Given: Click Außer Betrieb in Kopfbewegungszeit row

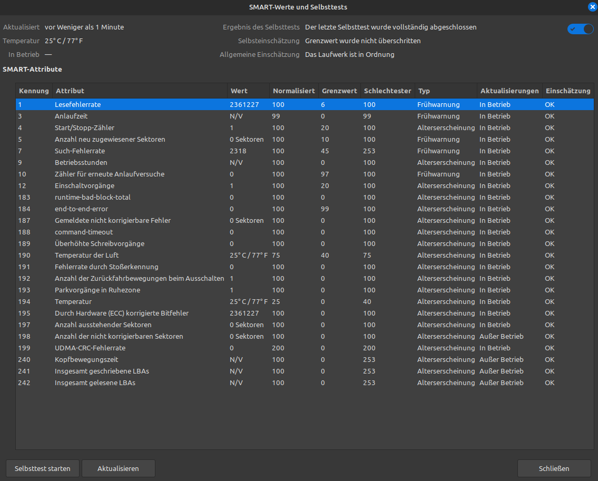Looking at the screenshot, I should pyautogui.click(x=502, y=360).
